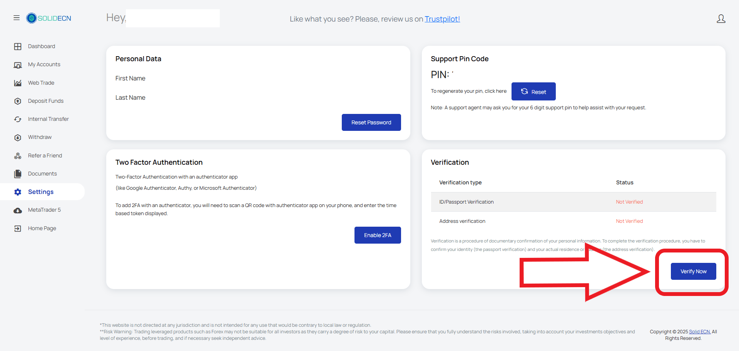Click the Reset pin button
The image size is (739, 351).
click(533, 92)
